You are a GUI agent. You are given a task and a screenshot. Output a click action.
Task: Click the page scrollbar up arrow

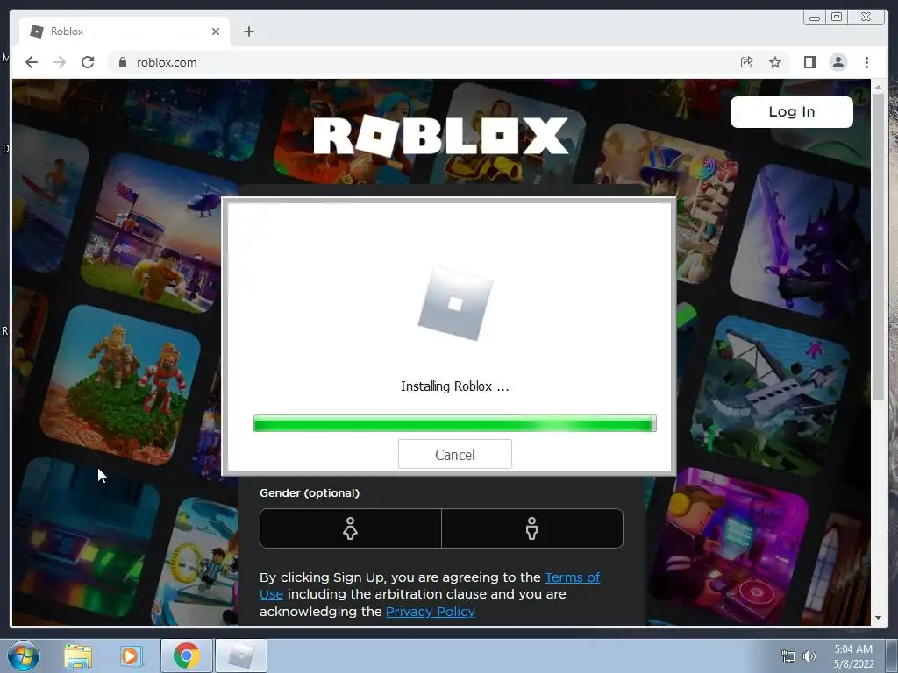878,87
